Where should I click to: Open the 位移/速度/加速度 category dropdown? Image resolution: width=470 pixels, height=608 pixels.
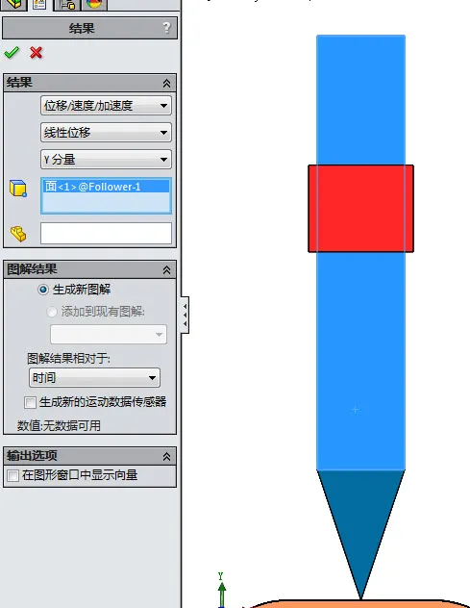(106, 106)
